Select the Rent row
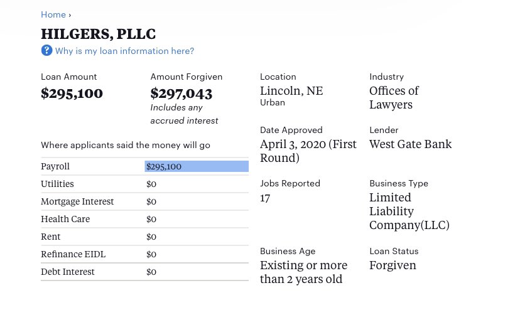This screenshot has height=315, width=520. tap(144, 237)
